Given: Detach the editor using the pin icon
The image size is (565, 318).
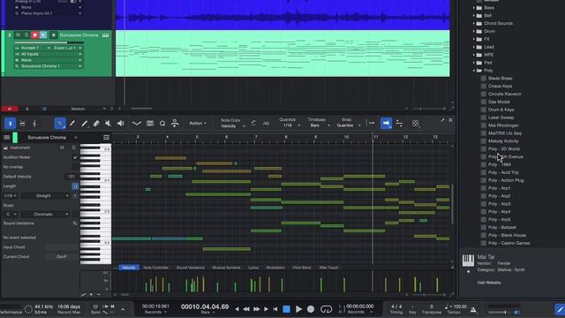Looking at the screenshot, I should pos(442,120).
